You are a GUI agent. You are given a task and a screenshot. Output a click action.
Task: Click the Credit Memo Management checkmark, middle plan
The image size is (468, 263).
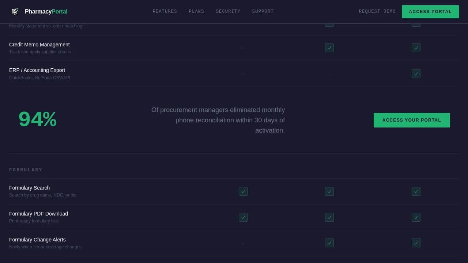point(329,48)
